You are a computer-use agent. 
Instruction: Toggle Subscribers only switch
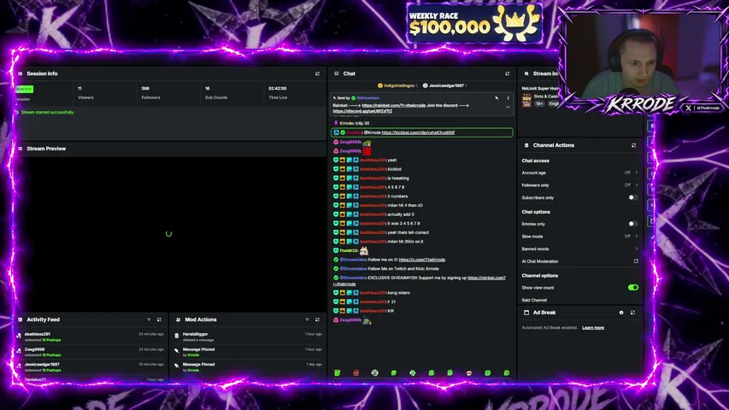coord(632,197)
